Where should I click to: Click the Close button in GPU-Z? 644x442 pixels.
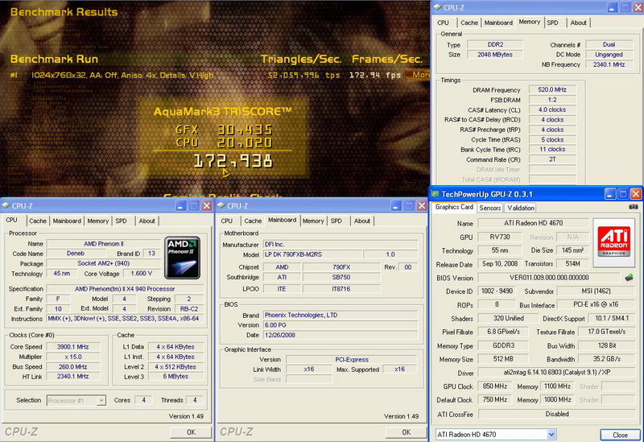[x=620, y=435]
